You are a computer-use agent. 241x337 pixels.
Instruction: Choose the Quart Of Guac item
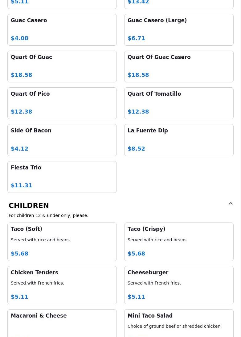pos(62,66)
